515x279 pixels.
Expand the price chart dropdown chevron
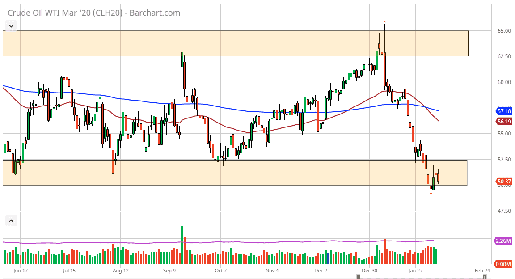(11, 26)
